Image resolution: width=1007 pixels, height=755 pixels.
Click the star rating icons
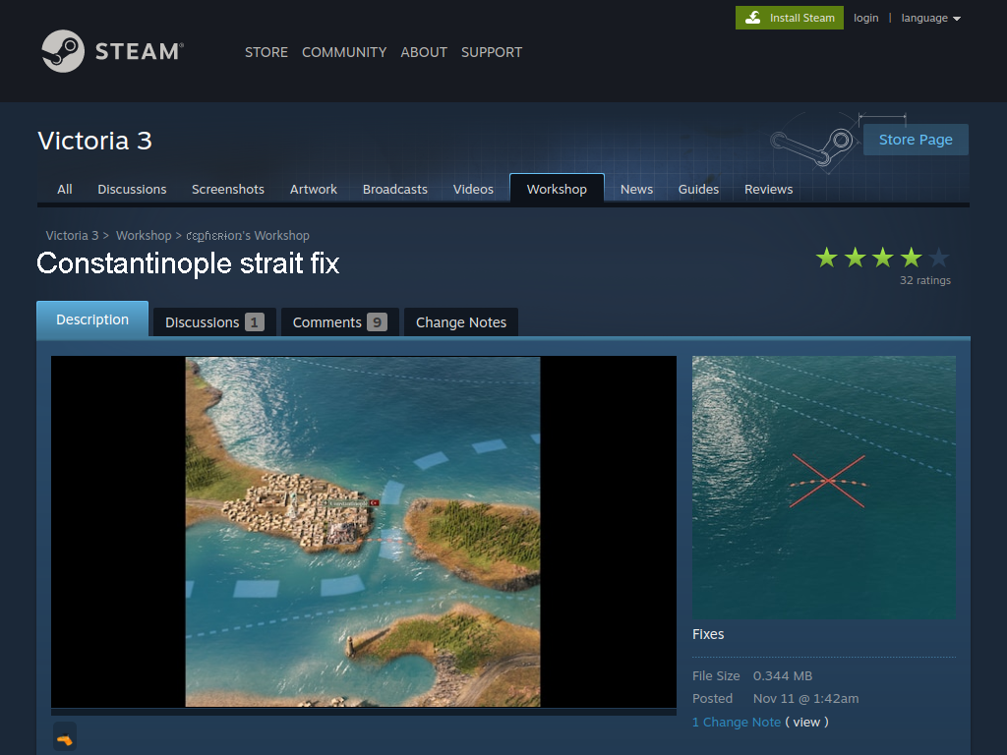tap(882, 259)
